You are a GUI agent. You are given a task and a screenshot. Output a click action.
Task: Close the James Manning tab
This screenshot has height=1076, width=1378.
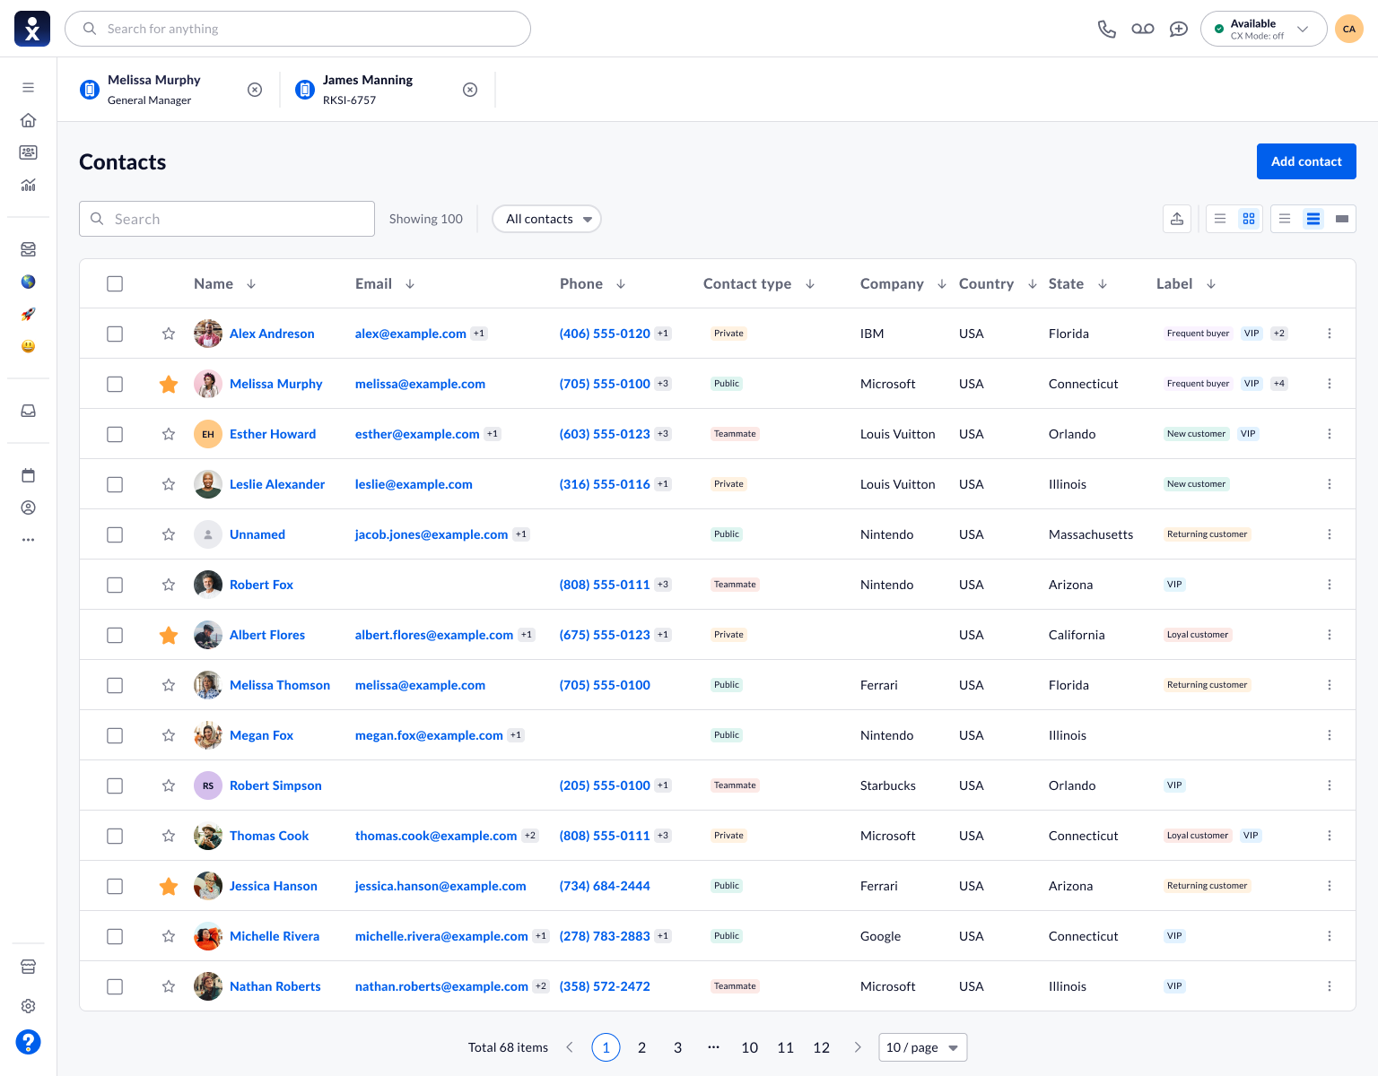[x=470, y=90]
